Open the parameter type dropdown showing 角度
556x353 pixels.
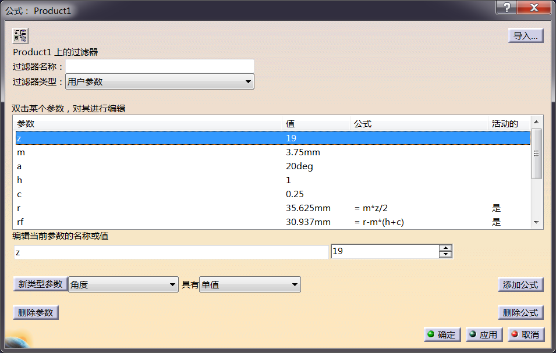[123, 284]
